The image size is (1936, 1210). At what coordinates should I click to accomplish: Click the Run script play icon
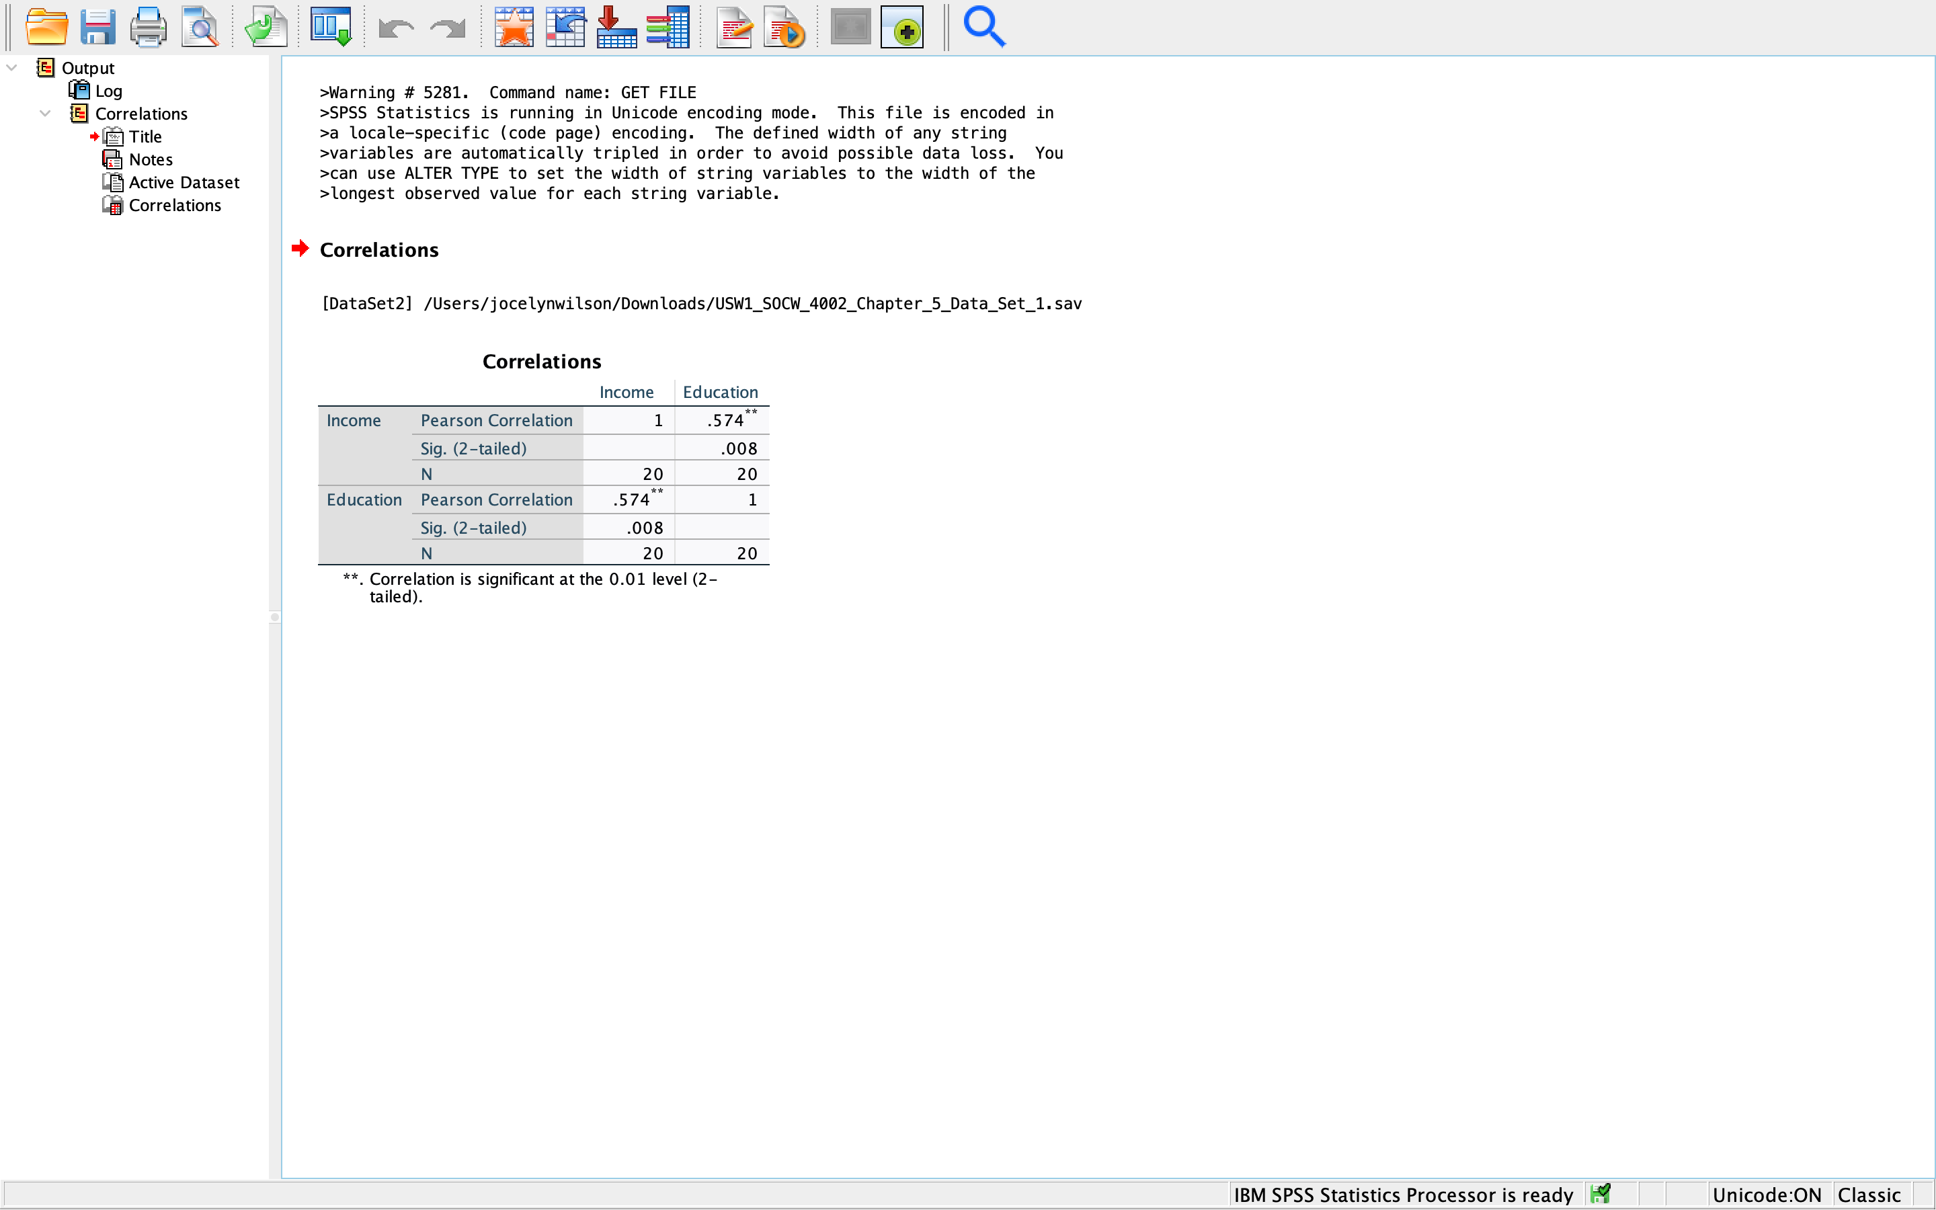tap(784, 27)
